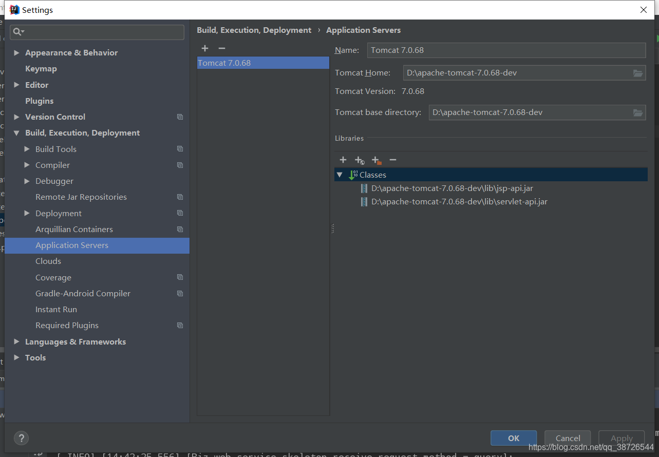Click project-level icon beside Arquillian Containers
The height and width of the screenshot is (457, 659).
coord(180,230)
